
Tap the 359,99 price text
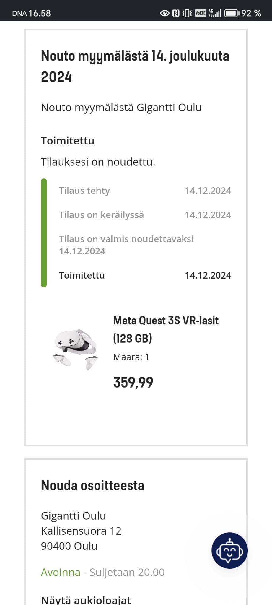pyautogui.click(x=133, y=383)
